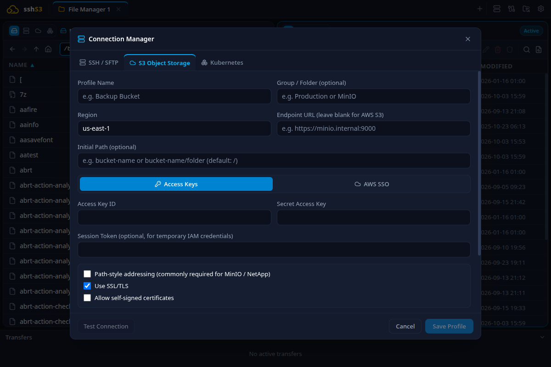Switch to AWS SSO authentication
The width and height of the screenshot is (551, 367).
click(x=372, y=184)
